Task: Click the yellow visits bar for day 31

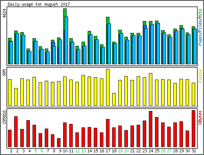Action: click(x=193, y=94)
